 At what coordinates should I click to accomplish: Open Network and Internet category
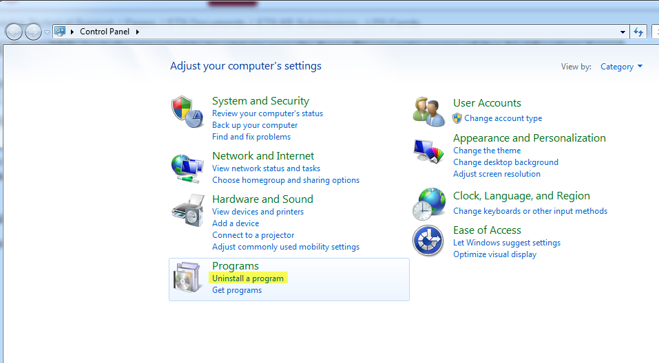pos(263,155)
